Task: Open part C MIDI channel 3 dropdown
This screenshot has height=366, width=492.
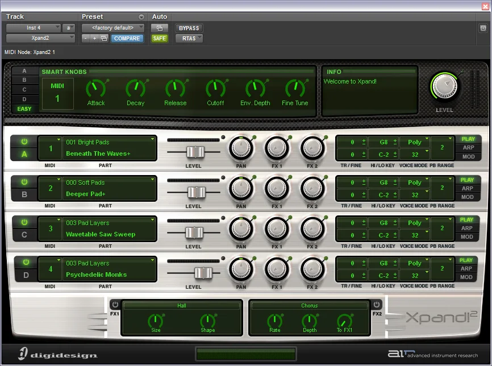Action: pyautogui.click(x=50, y=228)
